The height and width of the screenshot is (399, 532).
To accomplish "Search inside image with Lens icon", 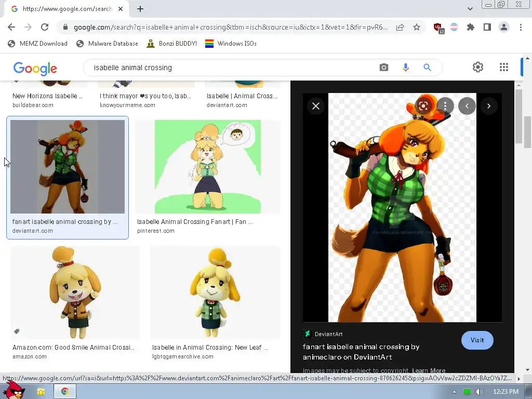I will [x=423, y=106].
